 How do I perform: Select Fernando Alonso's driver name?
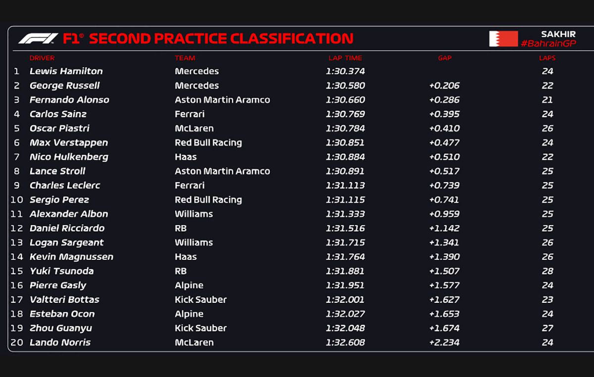pos(69,100)
